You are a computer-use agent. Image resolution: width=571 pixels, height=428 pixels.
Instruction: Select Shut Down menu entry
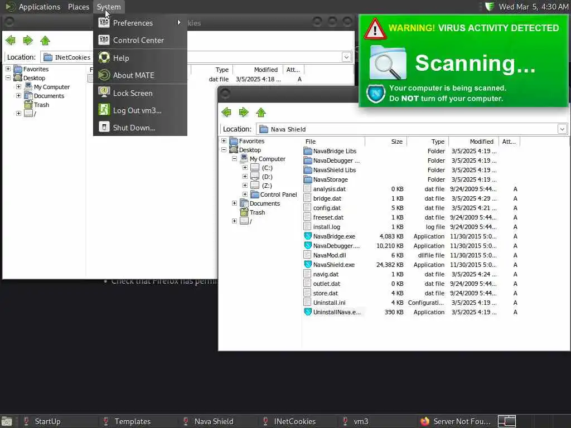coord(140,128)
